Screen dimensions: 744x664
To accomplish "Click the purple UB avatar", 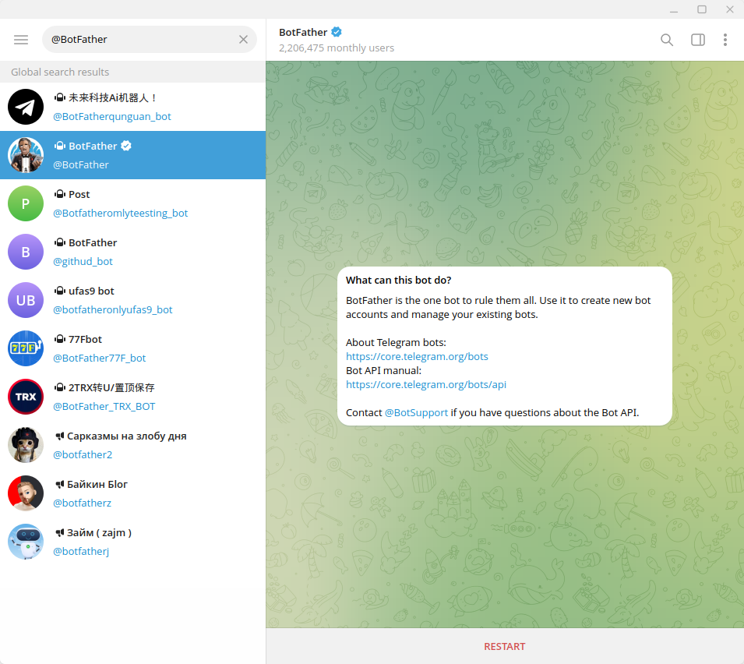I will click(26, 301).
